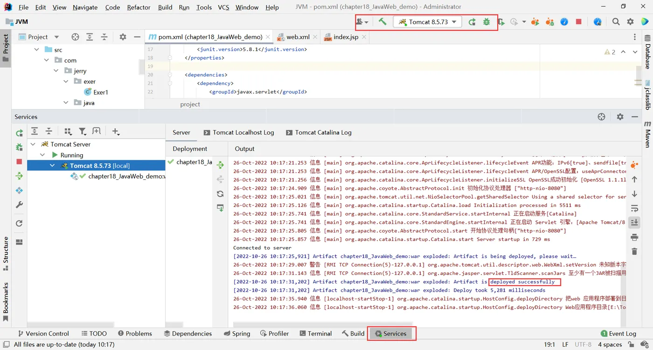The width and height of the screenshot is (653, 350).
Task: Expand all nodes in Project panel
Action: click(x=90, y=37)
